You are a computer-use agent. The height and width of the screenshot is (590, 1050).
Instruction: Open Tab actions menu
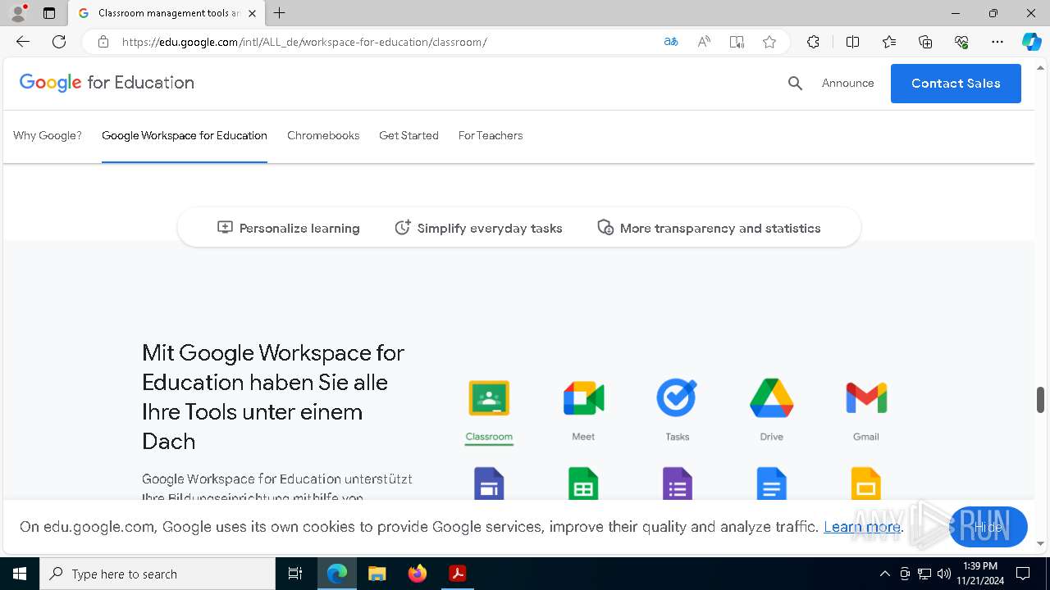tap(49, 13)
